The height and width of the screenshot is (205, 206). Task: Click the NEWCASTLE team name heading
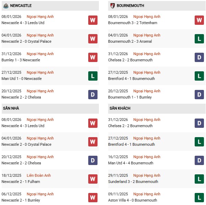pos(21,6)
